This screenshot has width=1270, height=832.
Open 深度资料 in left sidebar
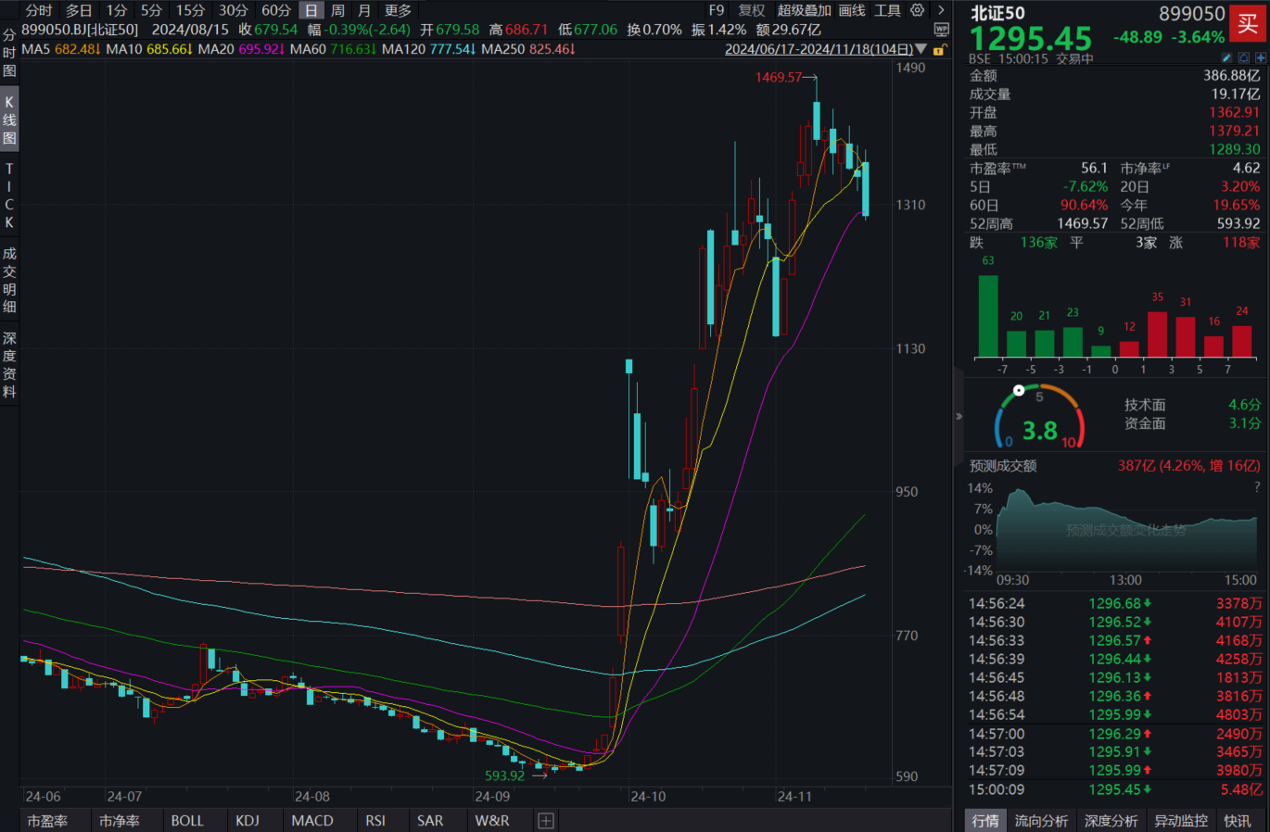(x=9, y=365)
